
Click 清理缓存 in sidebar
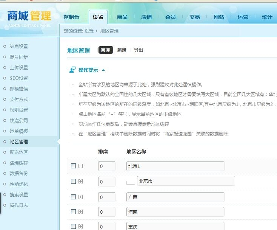click(19, 163)
